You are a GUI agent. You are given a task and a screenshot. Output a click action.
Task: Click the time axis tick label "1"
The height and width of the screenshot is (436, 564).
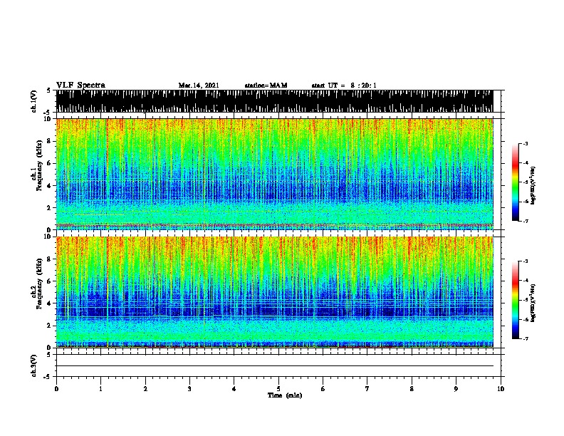click(101, 389)
